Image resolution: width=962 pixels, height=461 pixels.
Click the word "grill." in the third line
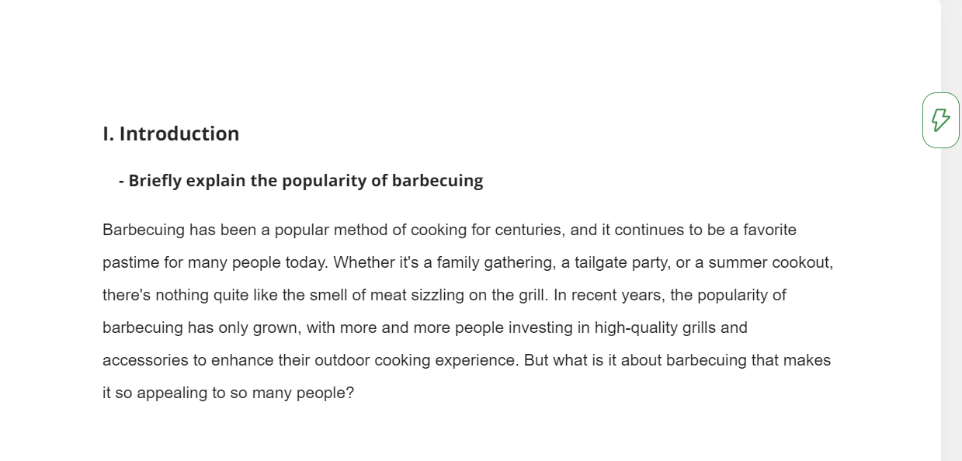click(x=533, y=296)
